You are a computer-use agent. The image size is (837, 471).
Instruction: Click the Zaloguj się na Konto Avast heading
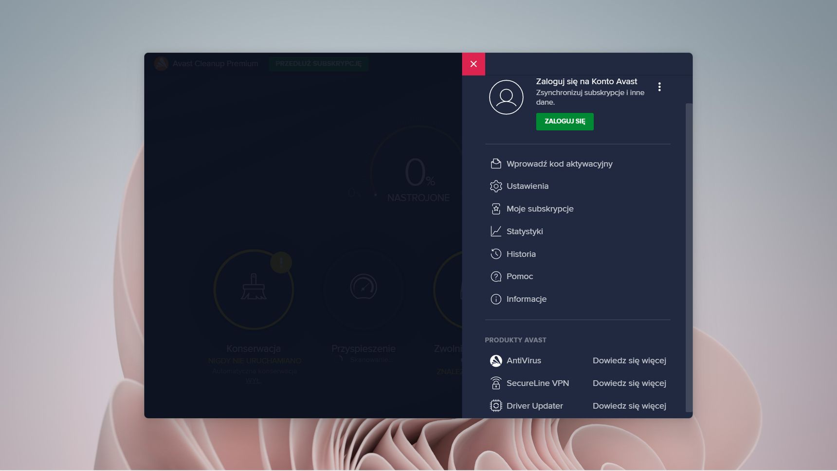pyautogui.click(x=586, y=81)
